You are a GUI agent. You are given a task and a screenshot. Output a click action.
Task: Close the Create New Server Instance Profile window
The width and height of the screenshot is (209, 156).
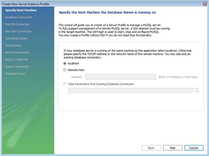205,4
